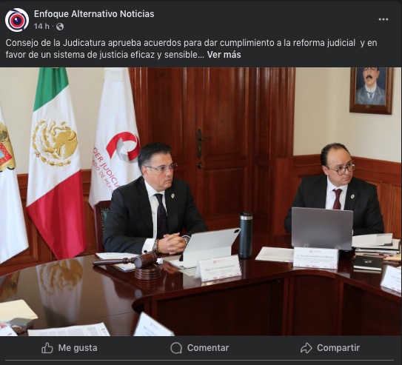The width and height of the screenshot is (402, 365).
Task: Click the man with wooden gavel in photo
Action: (x=154, y=200)
